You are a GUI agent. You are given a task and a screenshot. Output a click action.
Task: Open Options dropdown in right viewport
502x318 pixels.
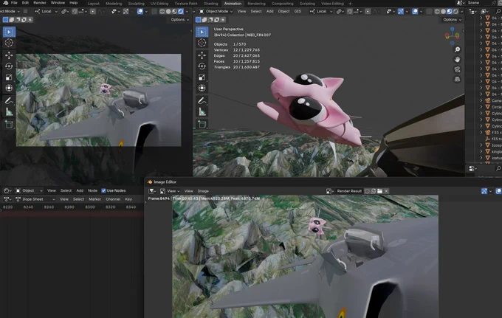coord(452,19)
